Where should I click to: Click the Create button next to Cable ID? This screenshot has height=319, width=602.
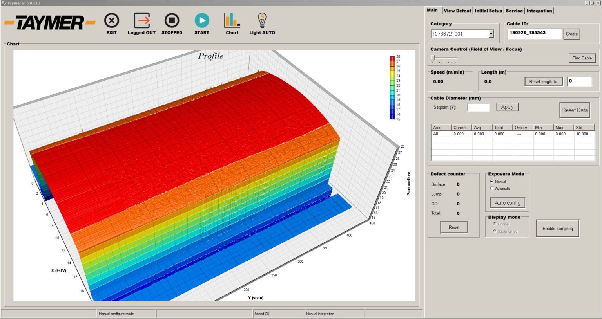coord(571,34)
